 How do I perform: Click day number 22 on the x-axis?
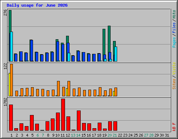click(120, 135)
